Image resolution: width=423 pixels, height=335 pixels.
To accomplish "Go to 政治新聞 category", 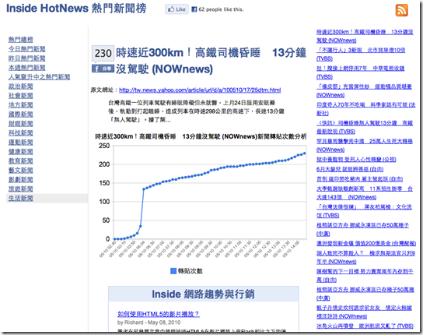I will (21, 86).
